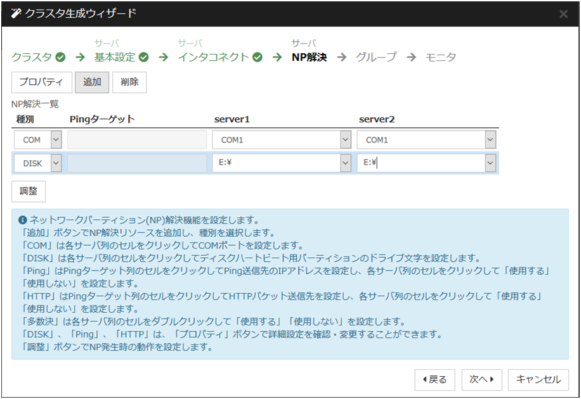Screen dimensions: 581x399
Task: Close the cluster wizard with the X button
Action: (x=563, y=14)
